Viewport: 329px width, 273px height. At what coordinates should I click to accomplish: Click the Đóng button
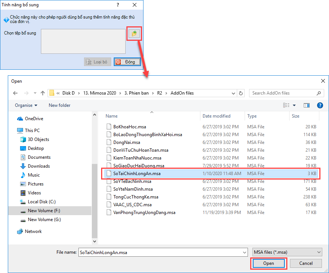click(127, 62)
